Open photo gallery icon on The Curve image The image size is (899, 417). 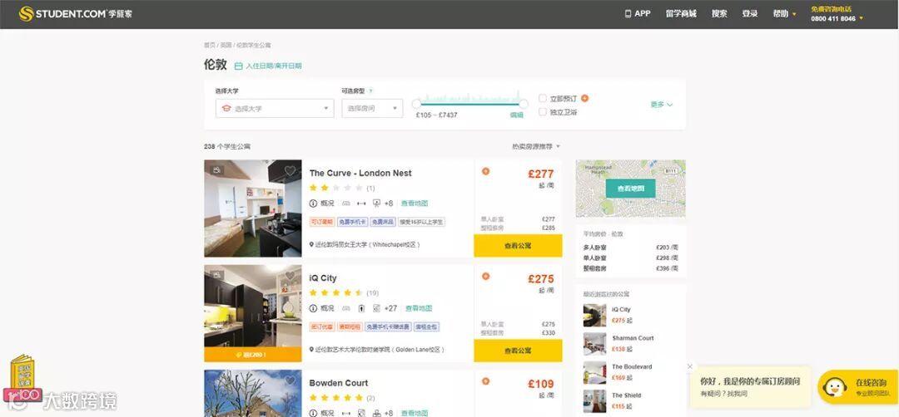pos(216,170)
